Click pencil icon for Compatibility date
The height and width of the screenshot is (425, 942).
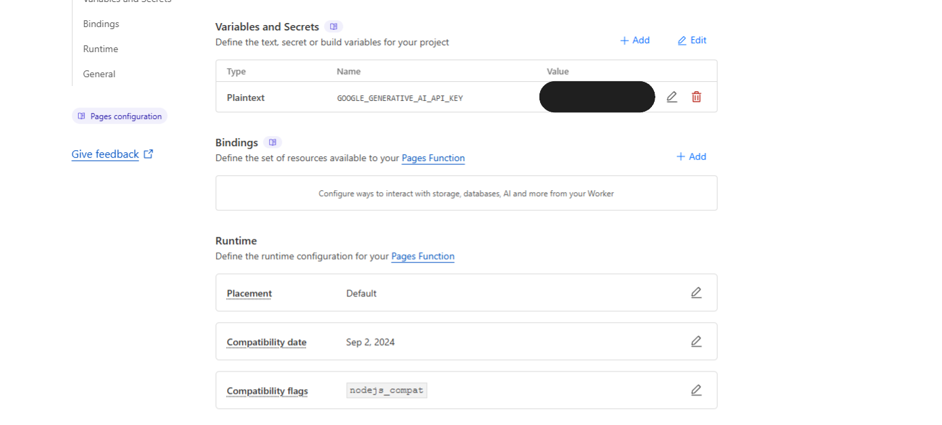(696, 341)
